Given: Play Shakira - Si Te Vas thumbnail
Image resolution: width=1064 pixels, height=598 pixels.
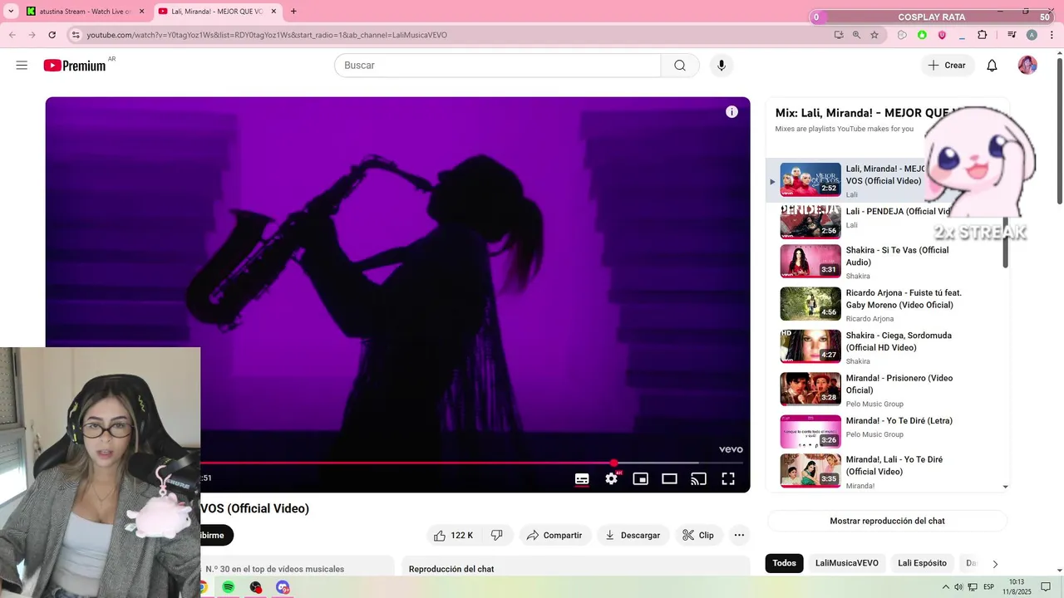Looking at the screenshot, I should 810,261.
